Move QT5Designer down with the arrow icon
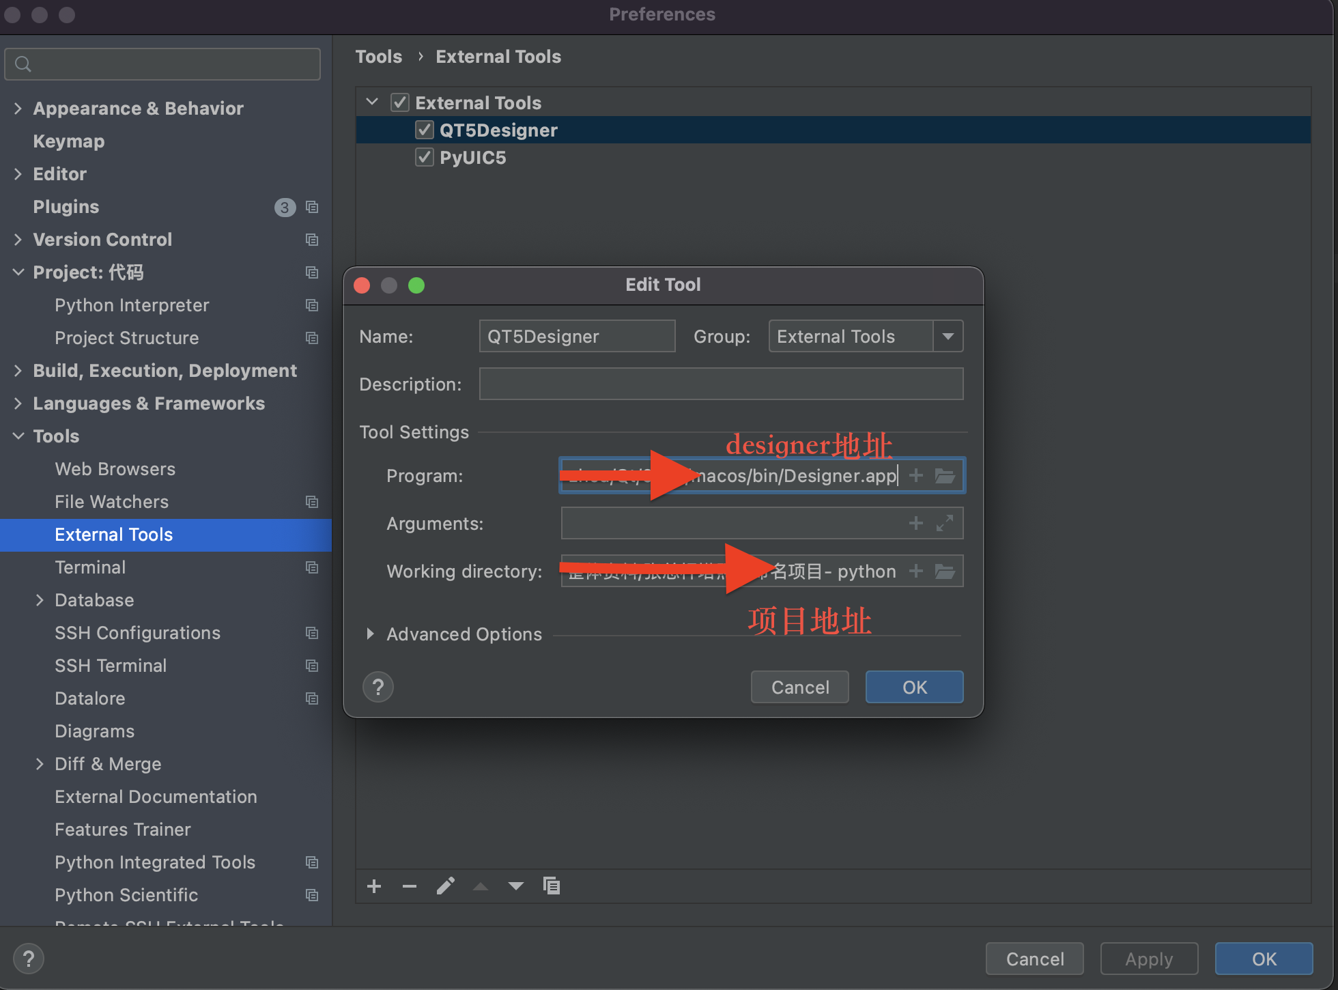 [515, 886]
